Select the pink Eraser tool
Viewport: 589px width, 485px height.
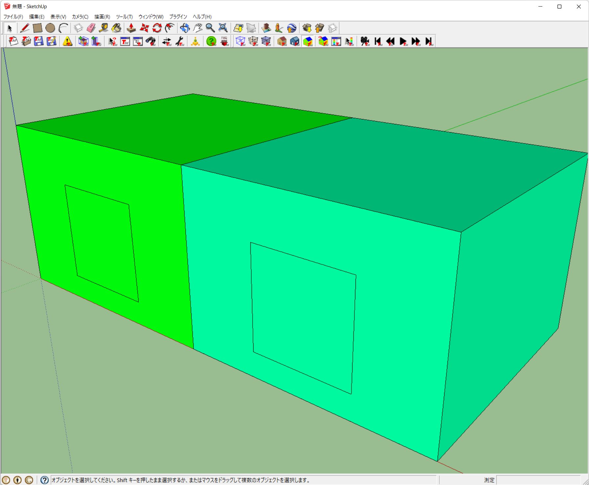pyautogui.click(x=91, y=28)
